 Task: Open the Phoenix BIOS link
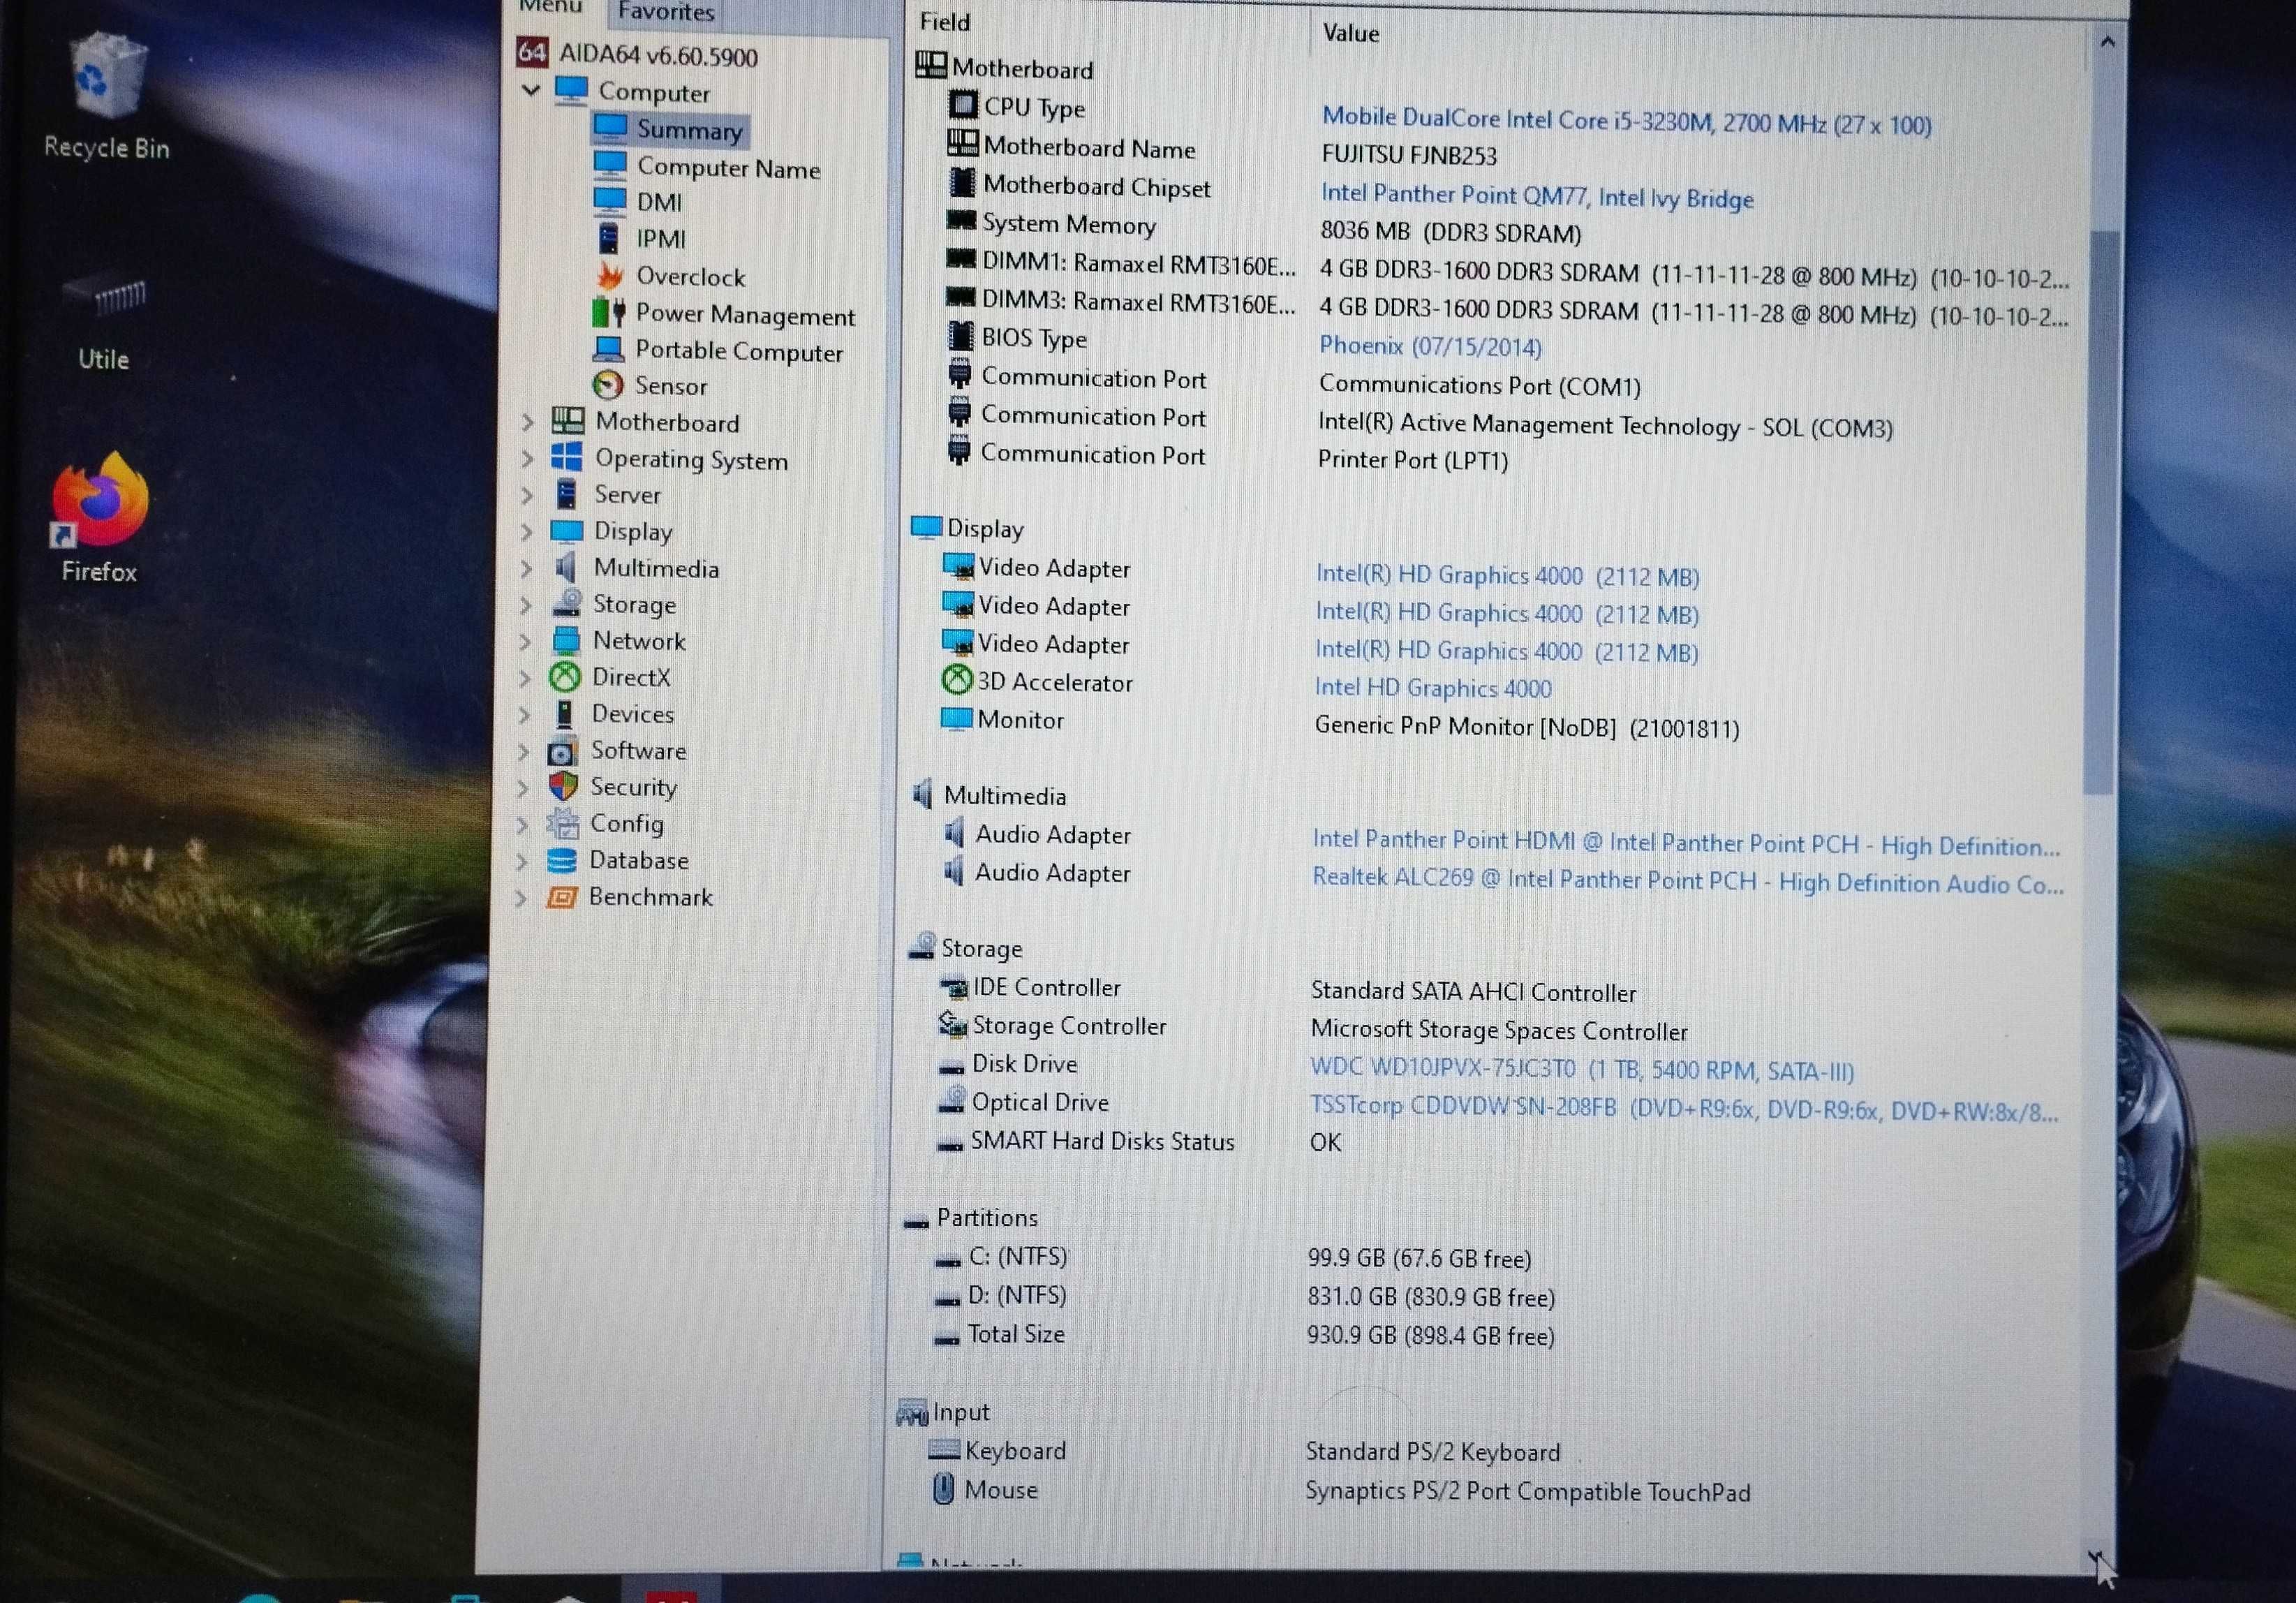pos(1430,346)
